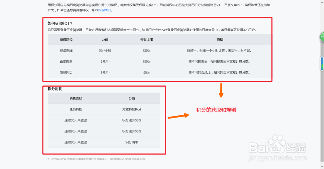This screenshot has width=324, height=169.
Task: Click the 获得途径 column header
Action: (x=66, y=39)
